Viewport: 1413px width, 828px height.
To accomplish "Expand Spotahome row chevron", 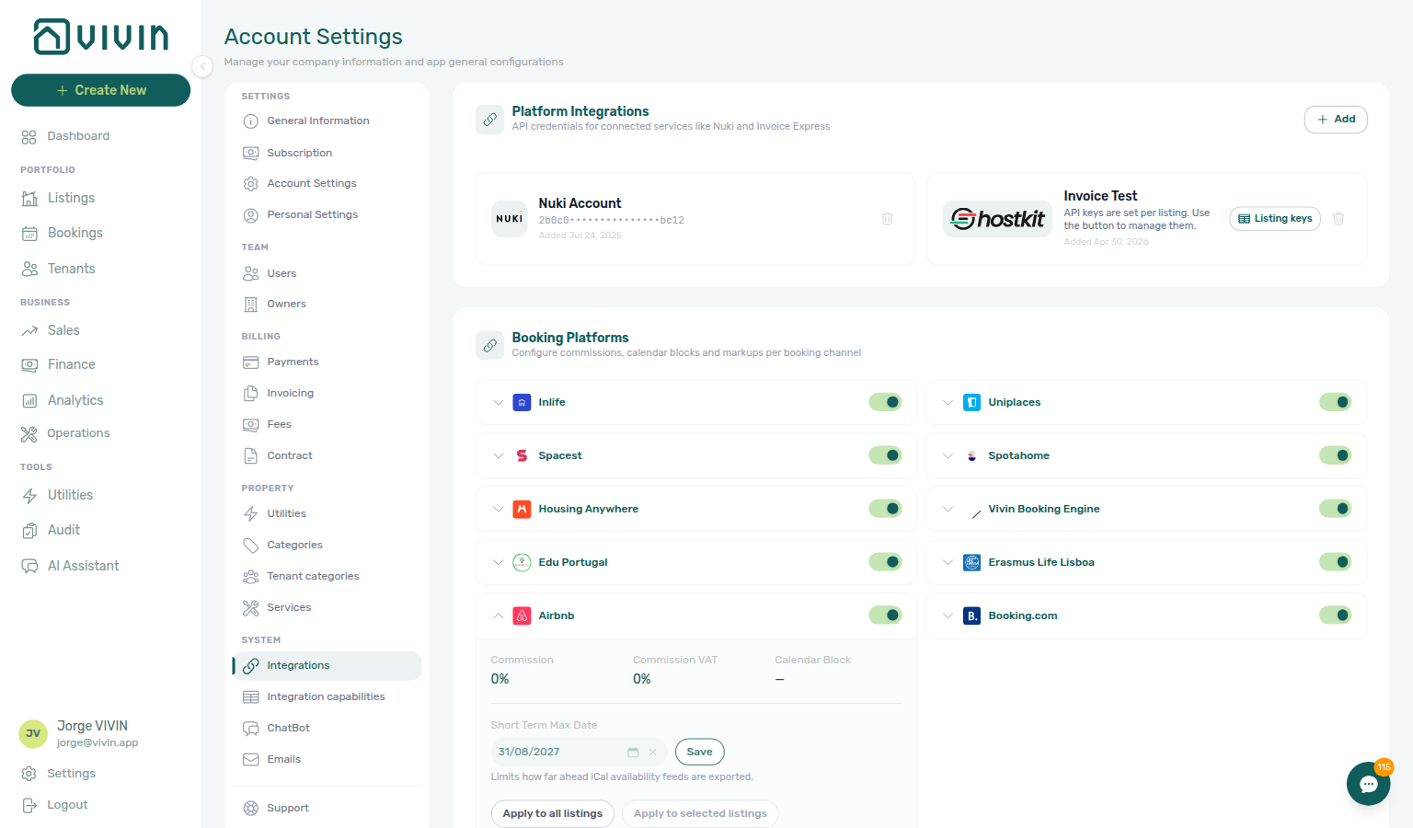I will coord(948,455).
